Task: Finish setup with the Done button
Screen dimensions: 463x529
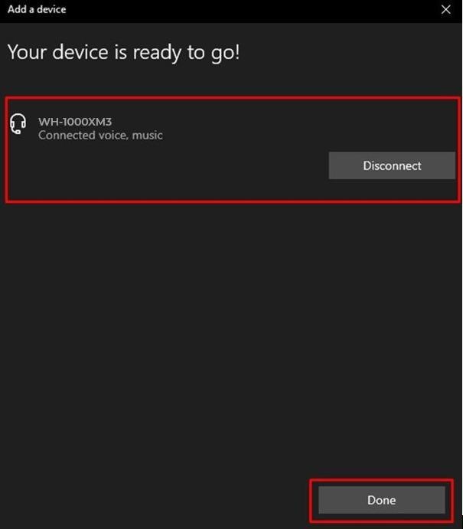Action: [x=382, y=500]
